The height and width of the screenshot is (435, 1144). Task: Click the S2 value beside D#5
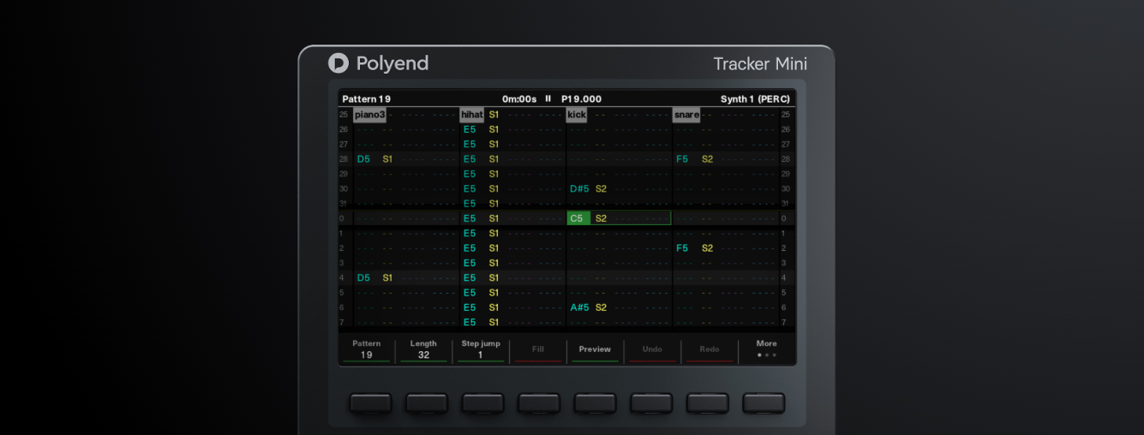[x=601, y=188]
